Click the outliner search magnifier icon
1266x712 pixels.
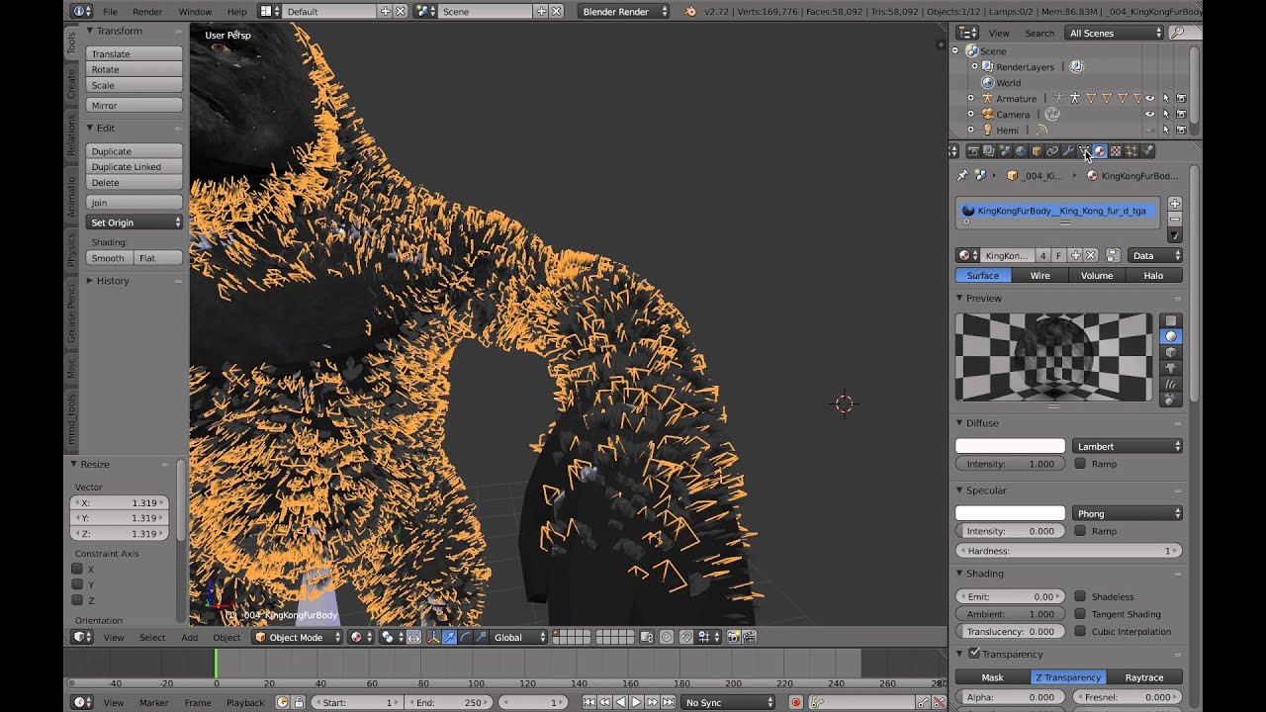[x=1177, y=33]
